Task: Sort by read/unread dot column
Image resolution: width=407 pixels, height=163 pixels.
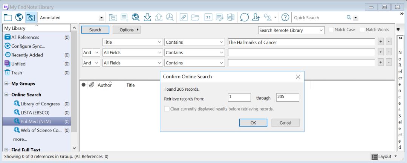Action: point(83,85)
